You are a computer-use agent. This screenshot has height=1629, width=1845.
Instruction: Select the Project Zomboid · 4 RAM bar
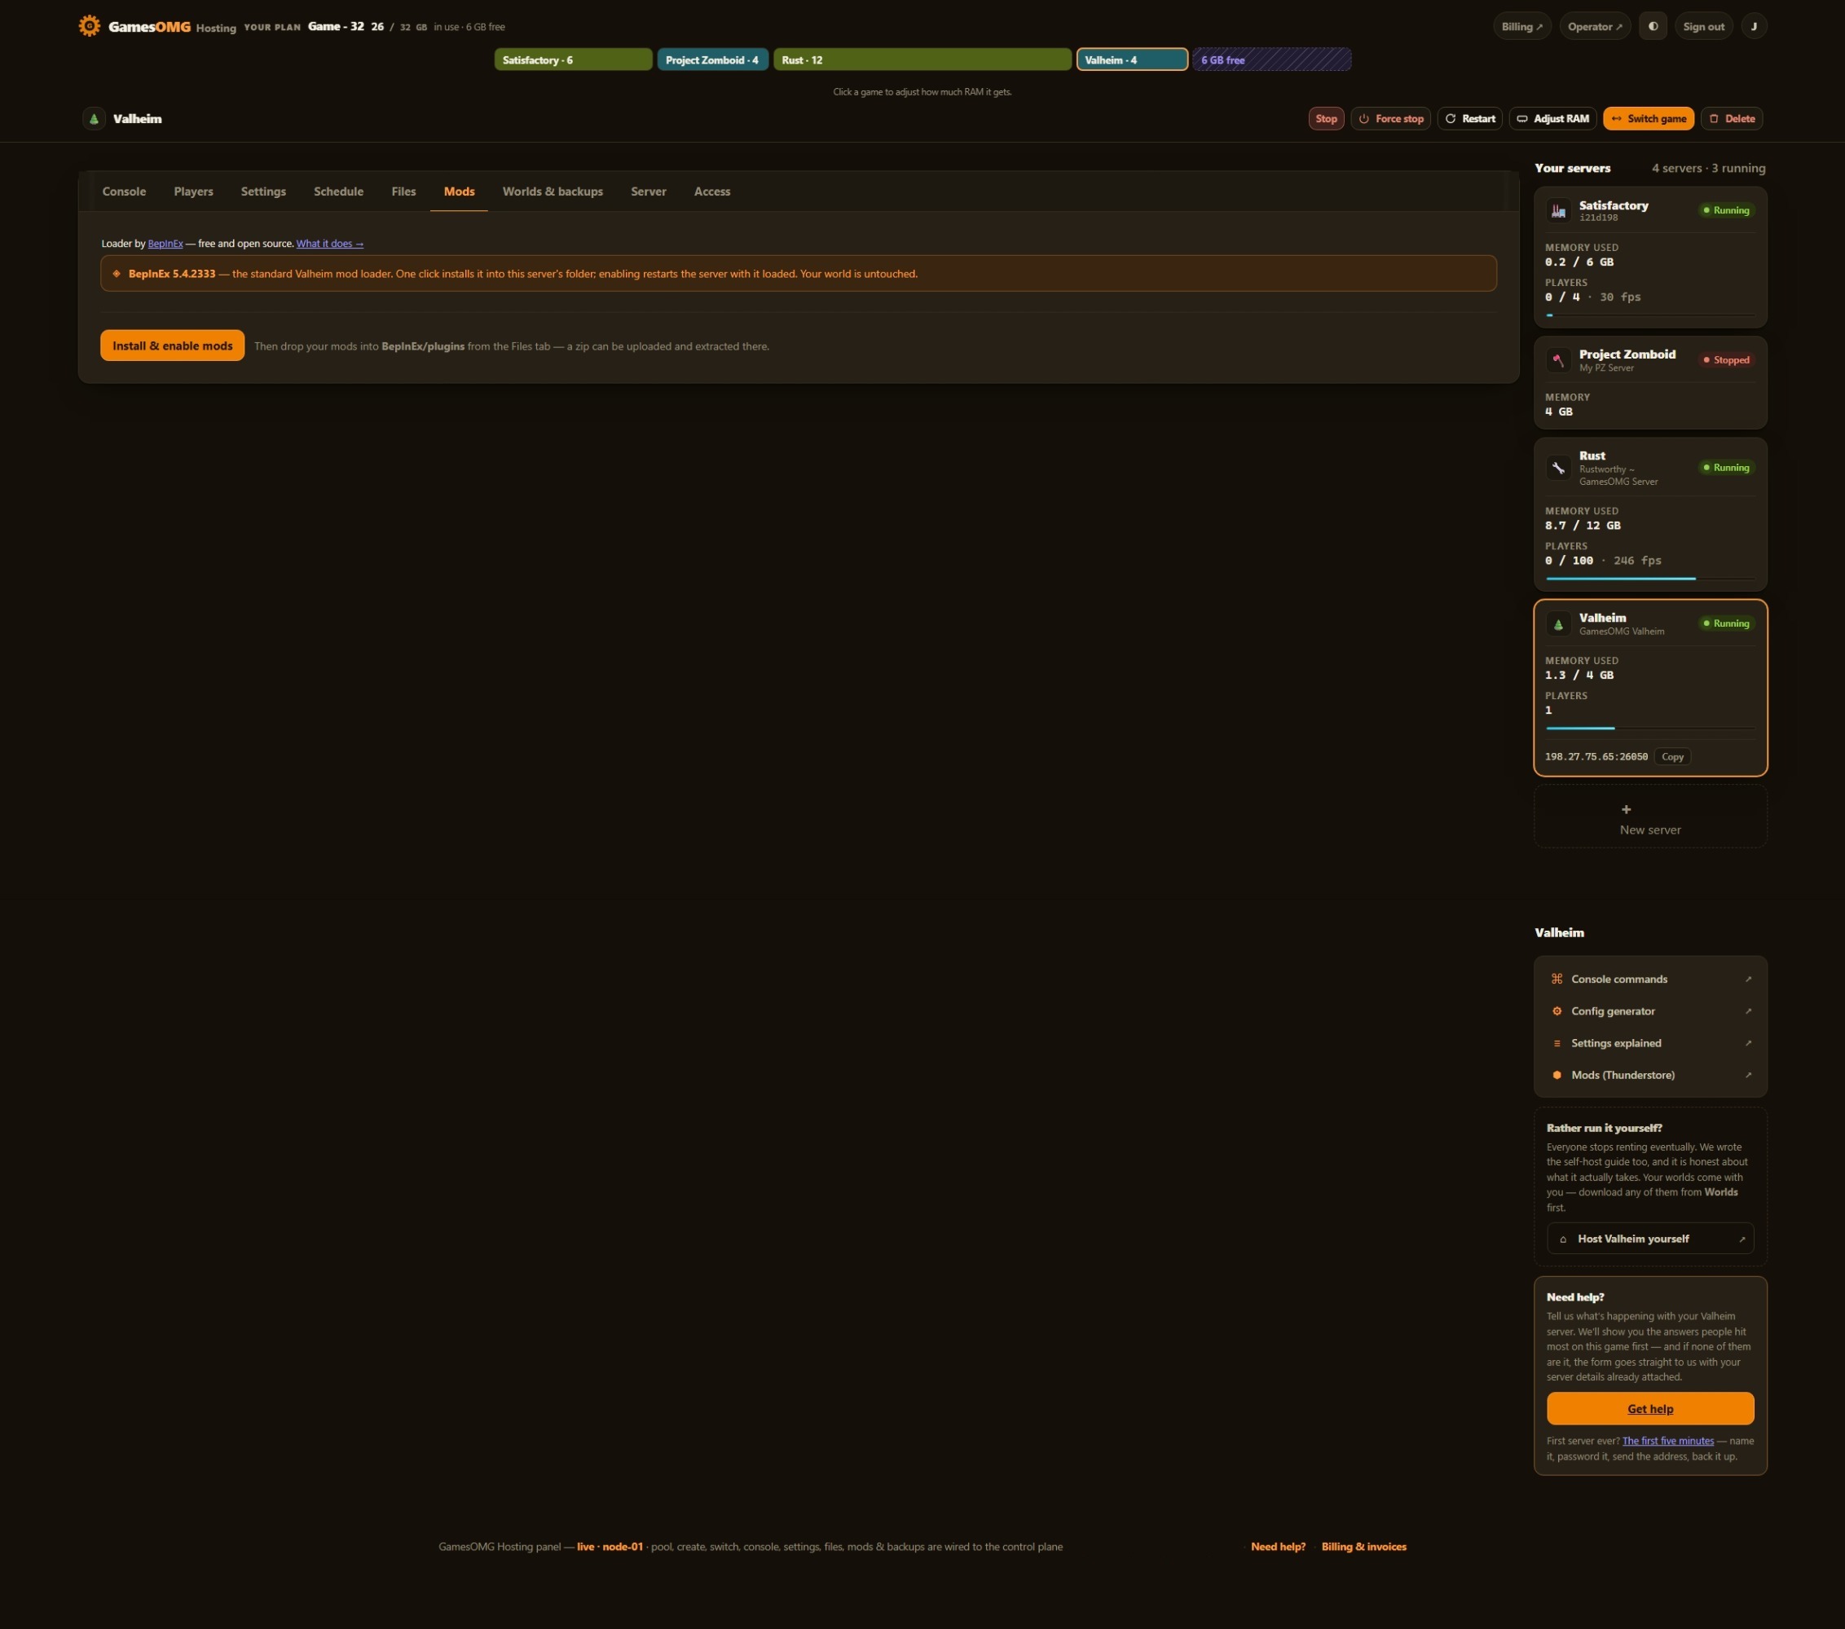coord(713,59)
